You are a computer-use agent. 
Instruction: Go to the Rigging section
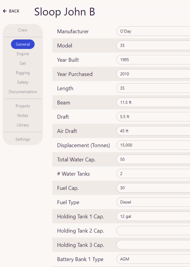(23, 73)
